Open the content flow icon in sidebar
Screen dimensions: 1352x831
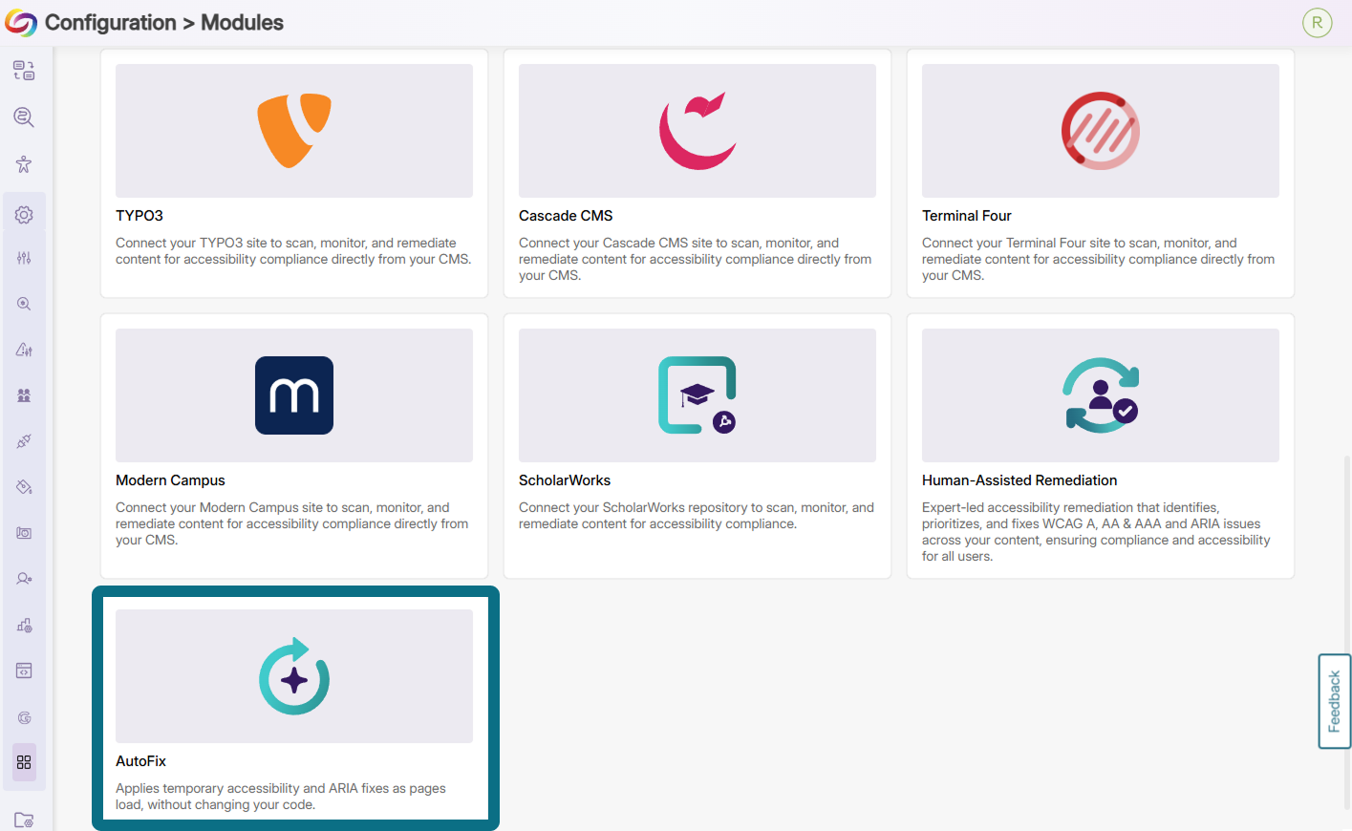click(24, 71)
